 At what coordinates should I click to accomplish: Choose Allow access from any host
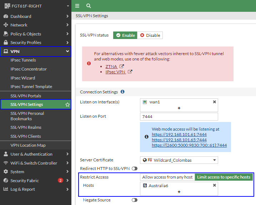[x=167, y=177]
